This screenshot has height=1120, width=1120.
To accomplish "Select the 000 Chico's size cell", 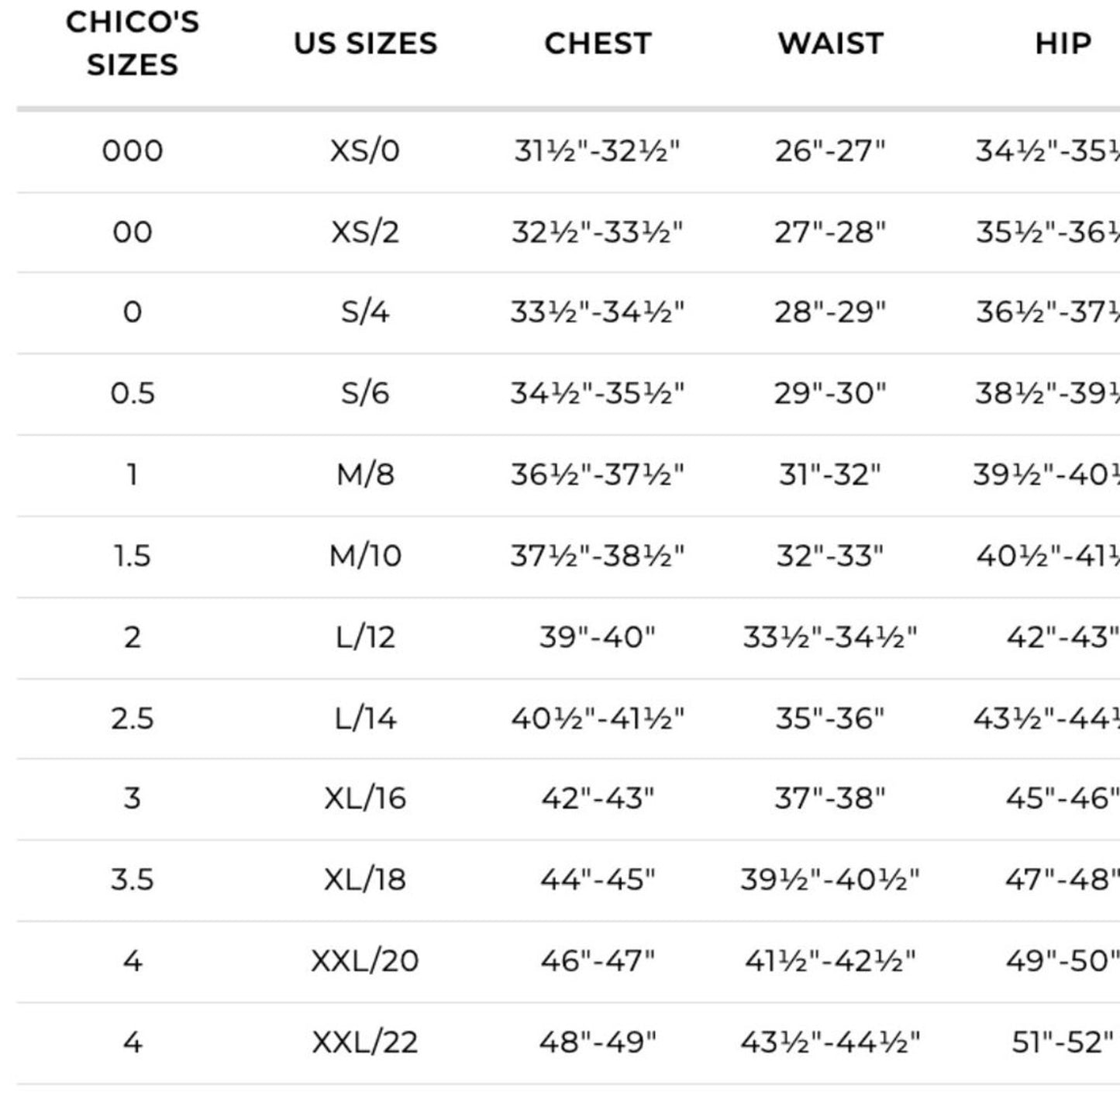I will point(133,150).
